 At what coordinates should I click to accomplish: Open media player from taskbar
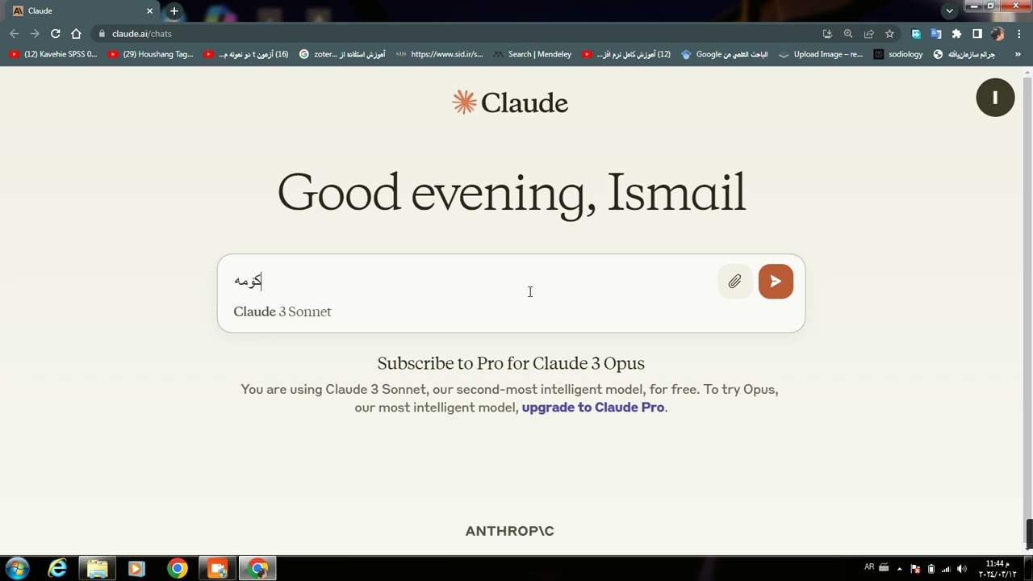[136, 568]
